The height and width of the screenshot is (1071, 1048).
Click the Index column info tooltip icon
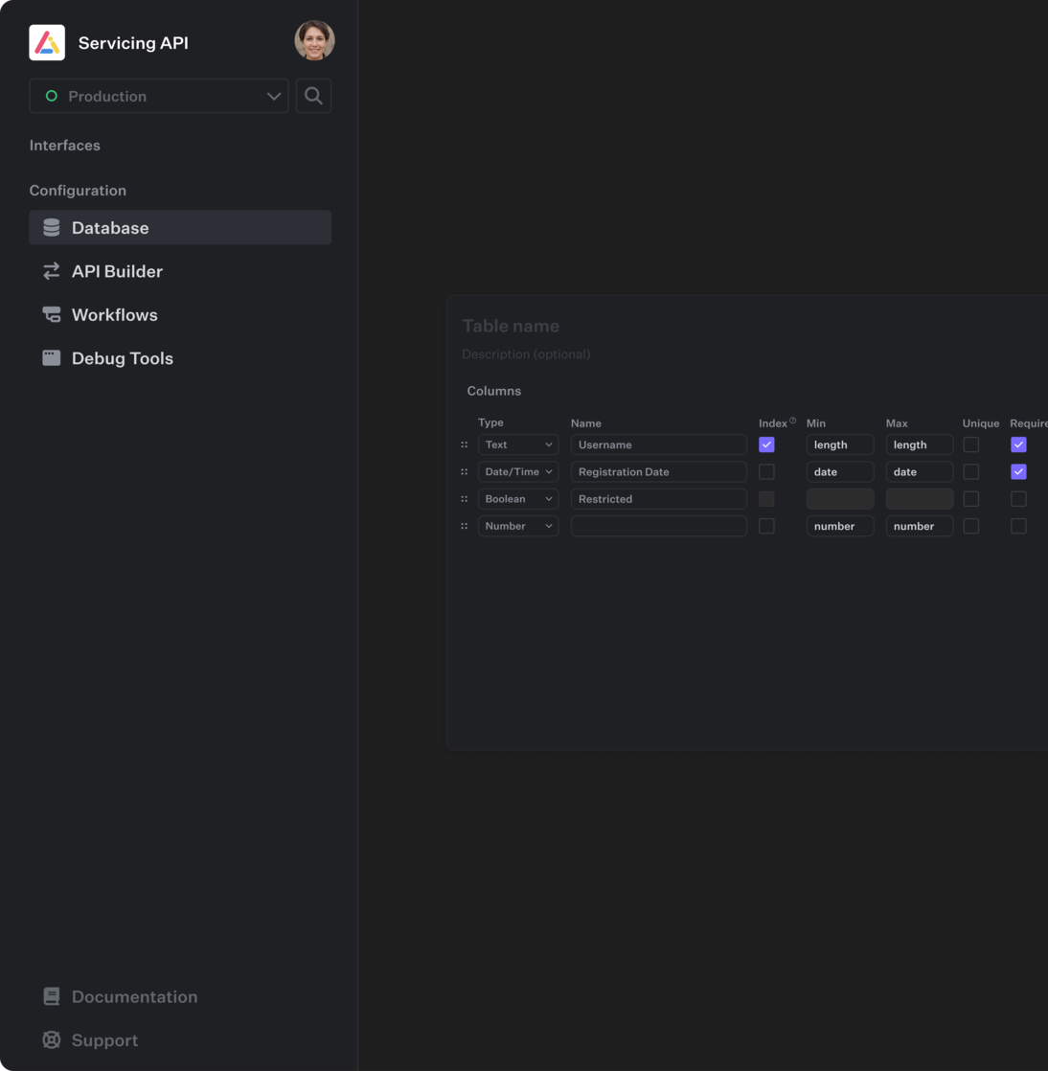click(x=791, y=420)
